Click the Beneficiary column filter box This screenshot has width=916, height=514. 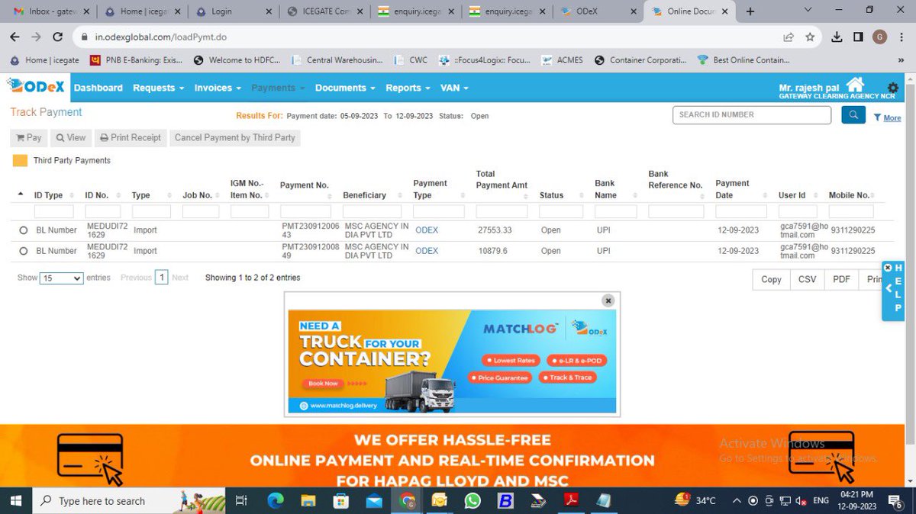372,211
